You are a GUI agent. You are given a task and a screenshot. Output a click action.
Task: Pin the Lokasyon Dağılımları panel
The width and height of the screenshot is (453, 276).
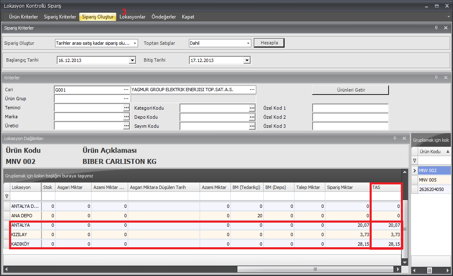coord(395,138)
